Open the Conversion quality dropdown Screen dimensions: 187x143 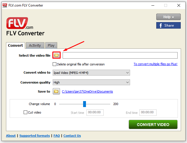tap(91, 82)
